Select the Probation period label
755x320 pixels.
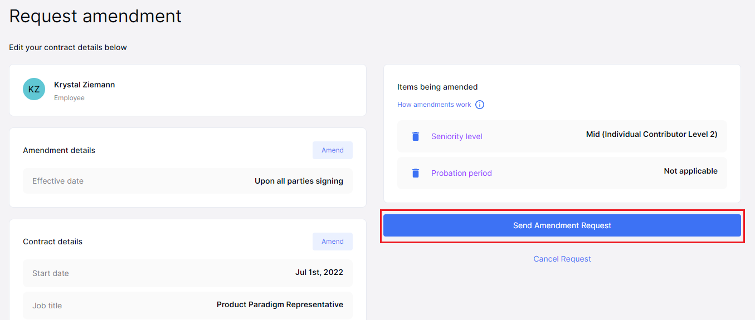461,173
